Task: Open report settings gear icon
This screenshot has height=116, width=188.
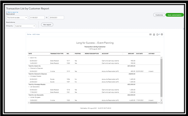Action: coord(162,34)
